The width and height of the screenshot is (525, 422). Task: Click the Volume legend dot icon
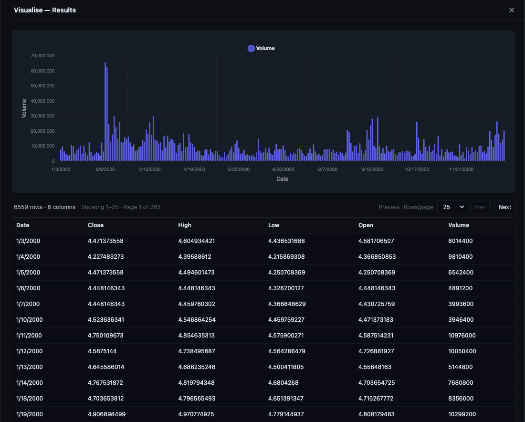[251, 48]
